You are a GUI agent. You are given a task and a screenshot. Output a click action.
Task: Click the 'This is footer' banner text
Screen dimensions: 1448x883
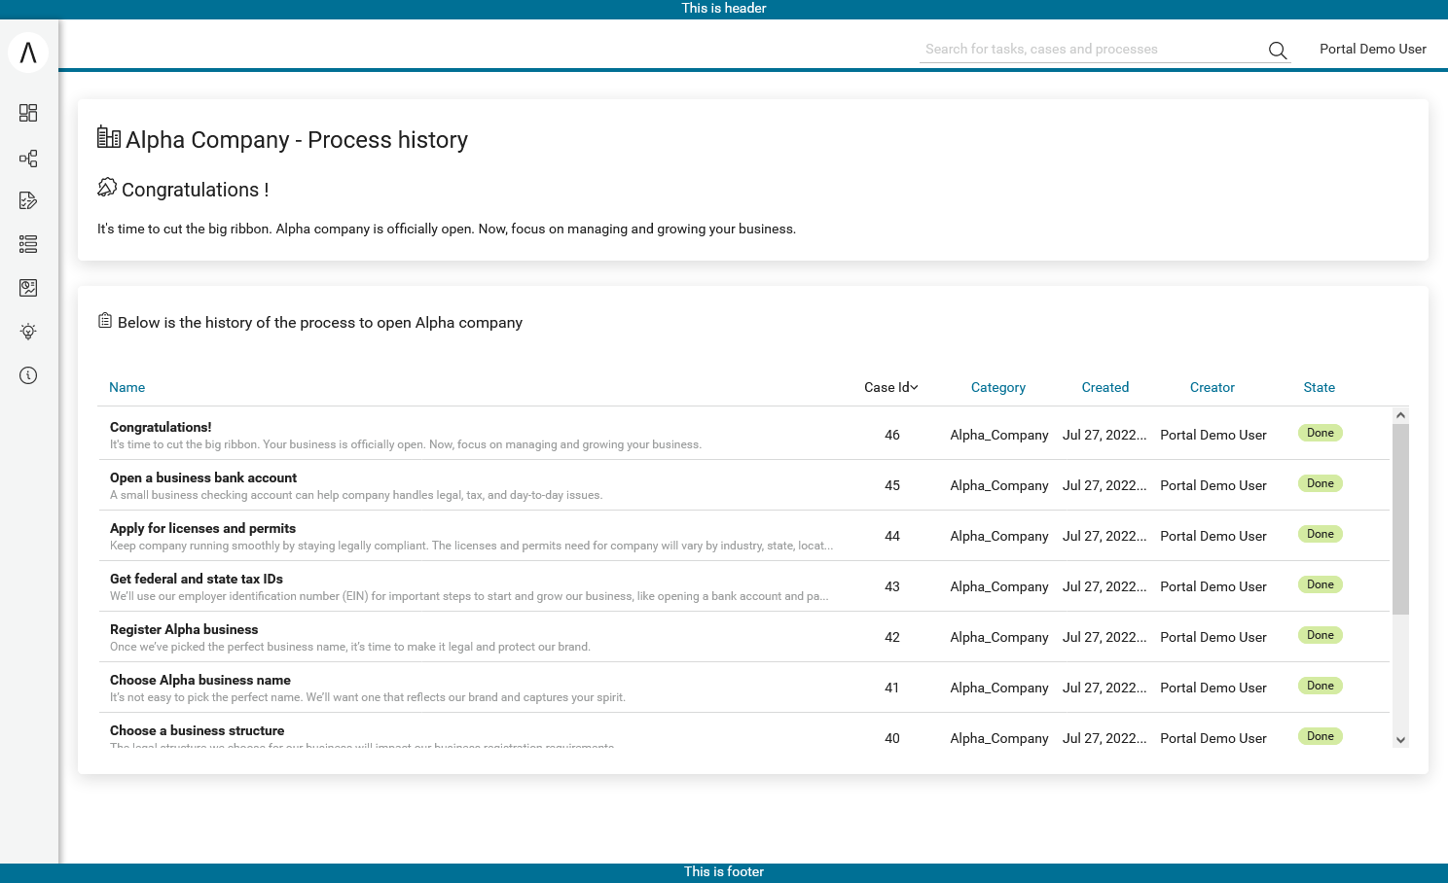(724, 871)
